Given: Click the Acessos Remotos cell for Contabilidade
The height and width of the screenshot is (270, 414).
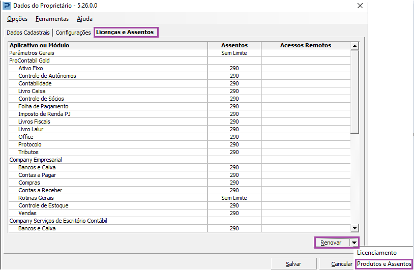Looking at the screenshot, I should (306, 84).
